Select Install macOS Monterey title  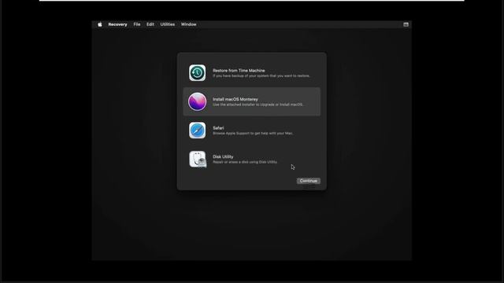[x=235, y=99]
